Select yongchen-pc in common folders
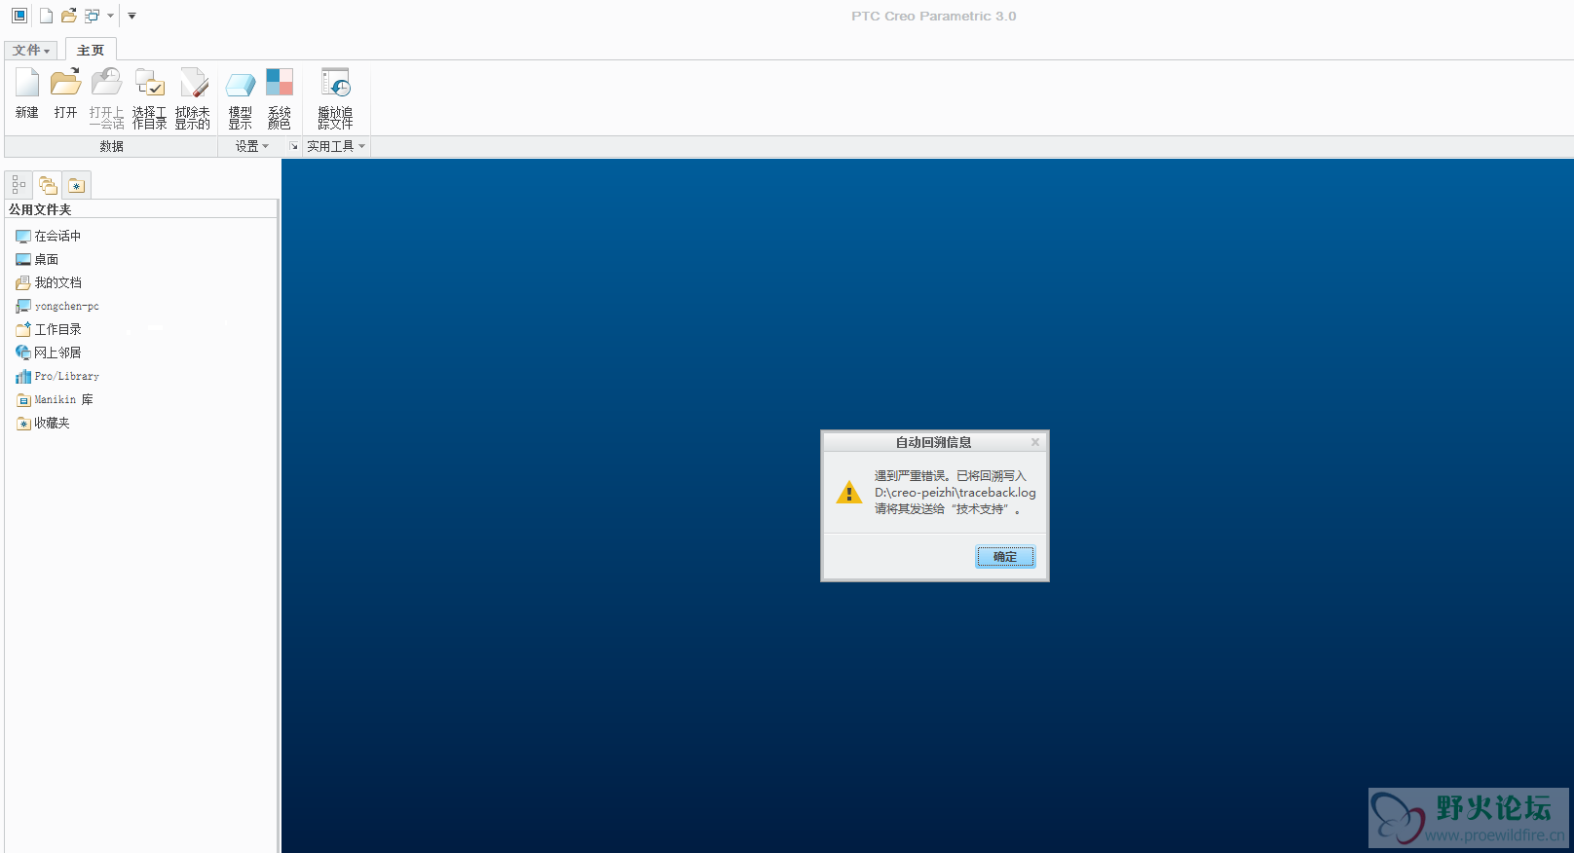The width and height of the screenshot is (1574, 853). [x=57, y=306]
